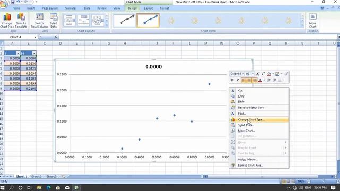Toggle center alignment in mini toolbar

tap(249, 80)
